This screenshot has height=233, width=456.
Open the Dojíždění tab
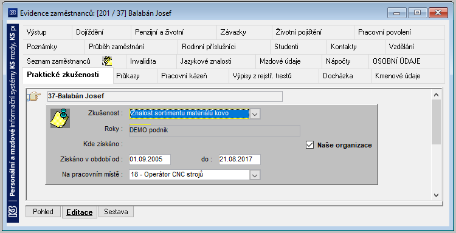[x=101, y=32]
